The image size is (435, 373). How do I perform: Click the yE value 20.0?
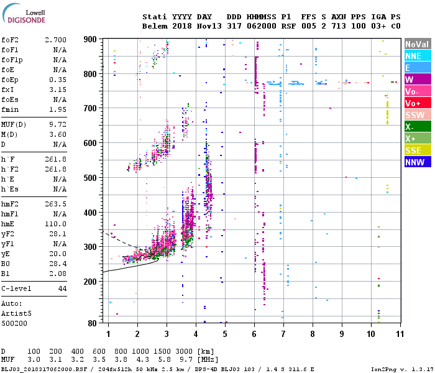pyautogui.click(x=58, y=254)
